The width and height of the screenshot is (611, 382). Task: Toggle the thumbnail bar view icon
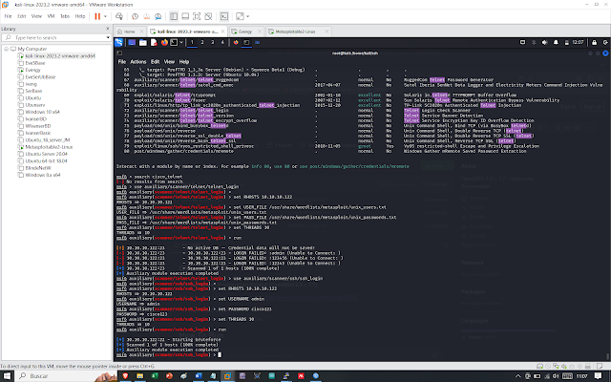[185, 16]
